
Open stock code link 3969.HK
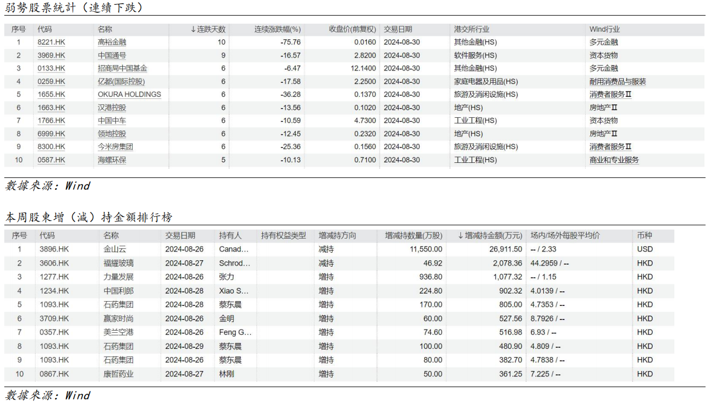coord(51,55)
